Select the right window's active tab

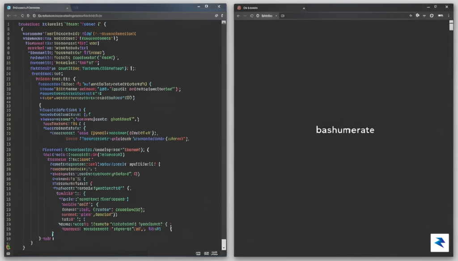tap(271, 8)
